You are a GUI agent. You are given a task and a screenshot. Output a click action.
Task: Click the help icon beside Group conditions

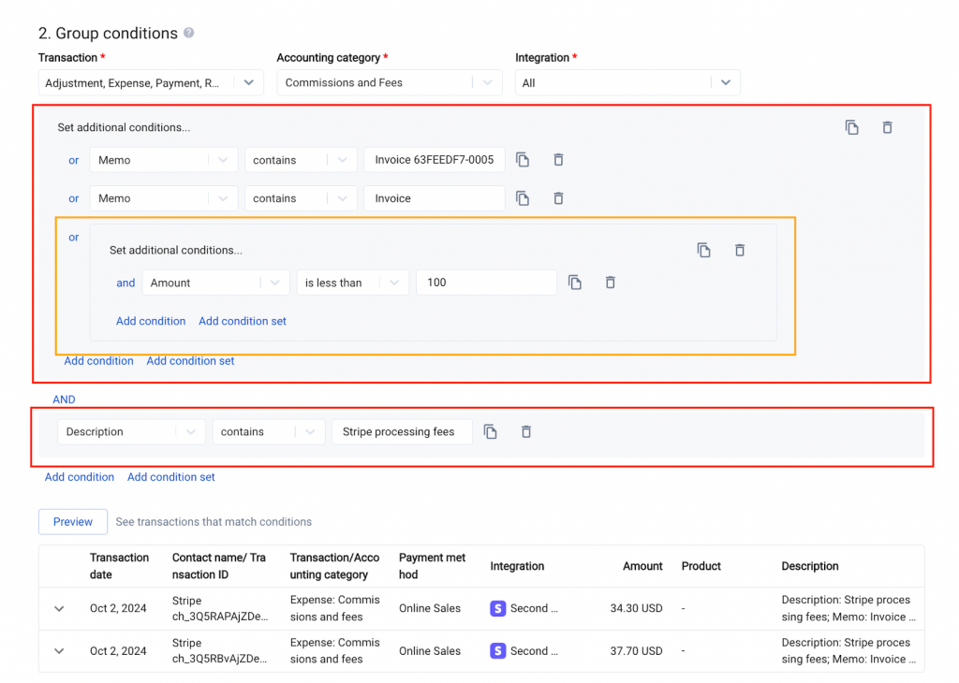[x=189, y=33]
